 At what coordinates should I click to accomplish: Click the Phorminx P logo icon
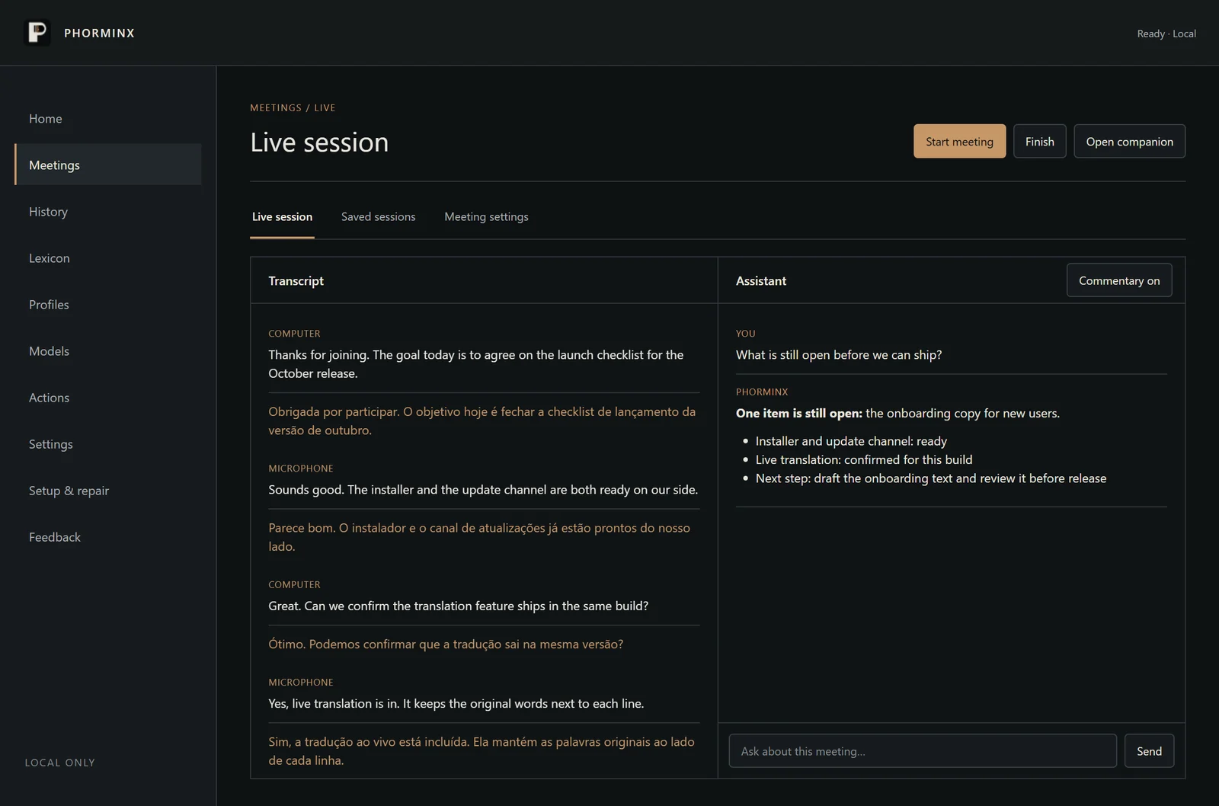(x=37, y=33)
